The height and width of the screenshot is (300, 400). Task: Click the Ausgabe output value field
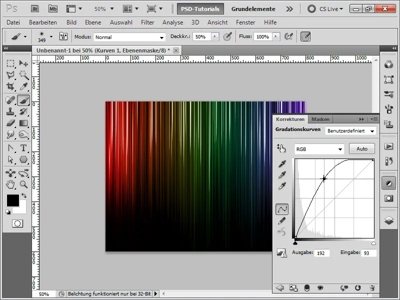[322, 253]
